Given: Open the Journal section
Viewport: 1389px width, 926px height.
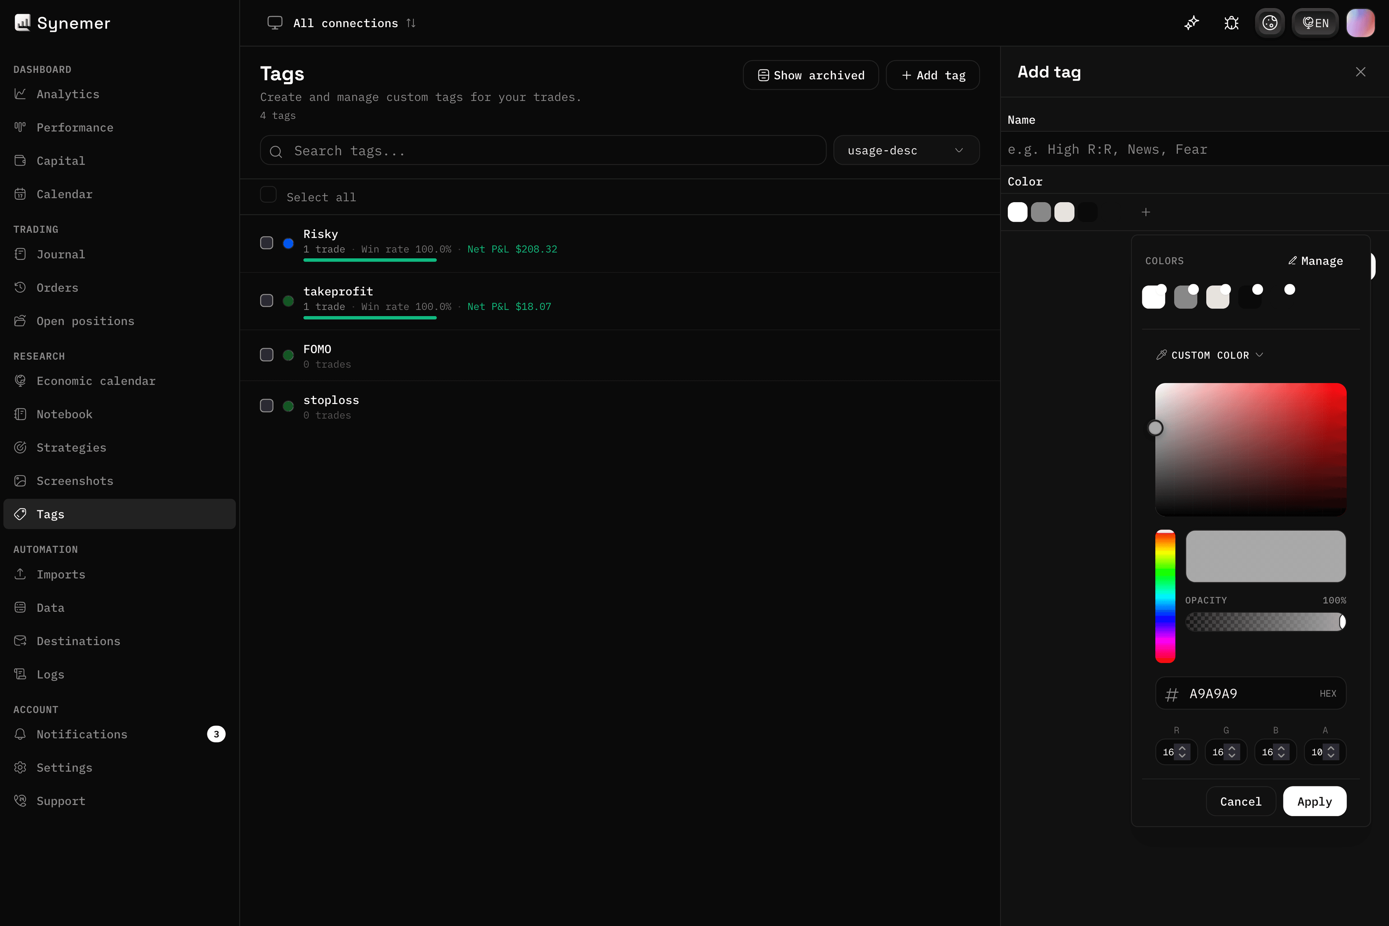Looking at the screenshot, I should pos(119,254).
